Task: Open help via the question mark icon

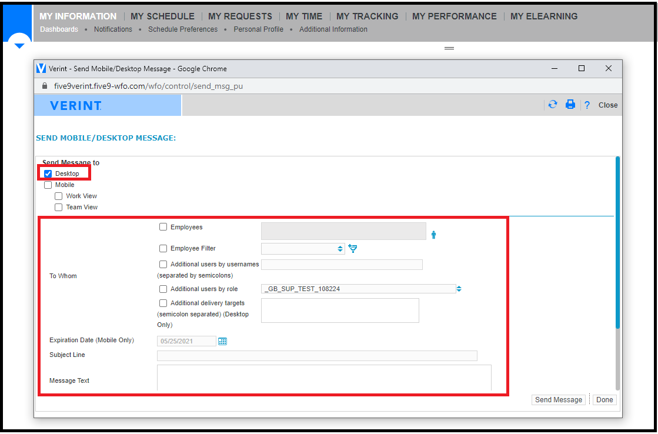Action: [x=587, y=105]
